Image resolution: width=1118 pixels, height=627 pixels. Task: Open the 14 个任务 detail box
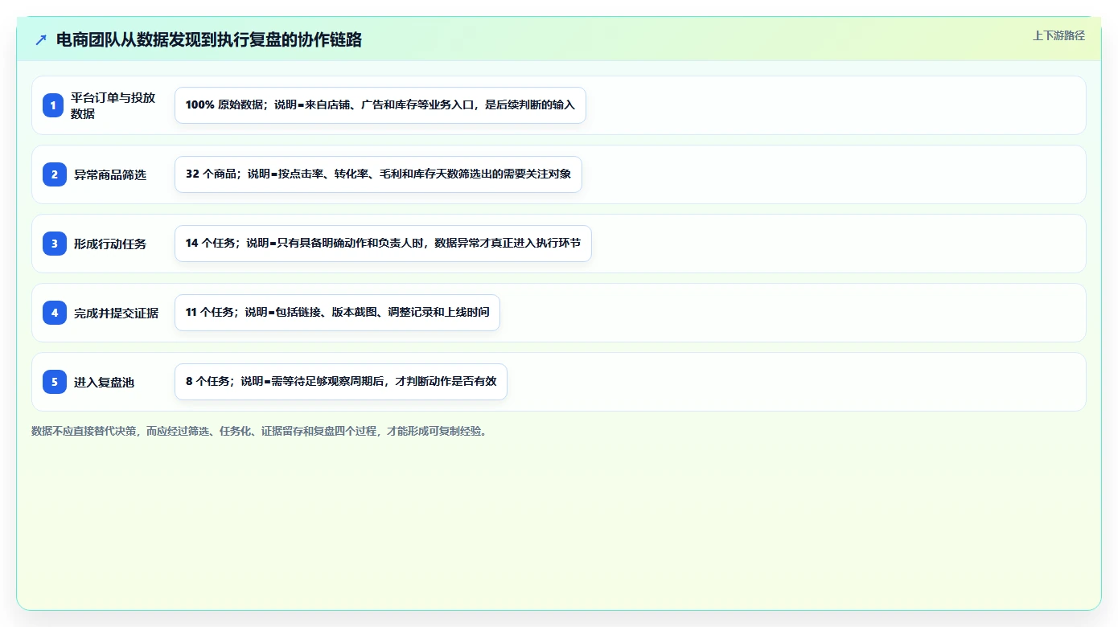tap(383, 244)
